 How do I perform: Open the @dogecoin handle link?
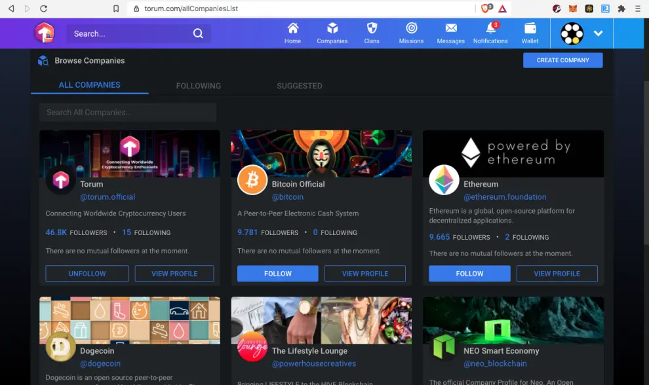point(100,363)
